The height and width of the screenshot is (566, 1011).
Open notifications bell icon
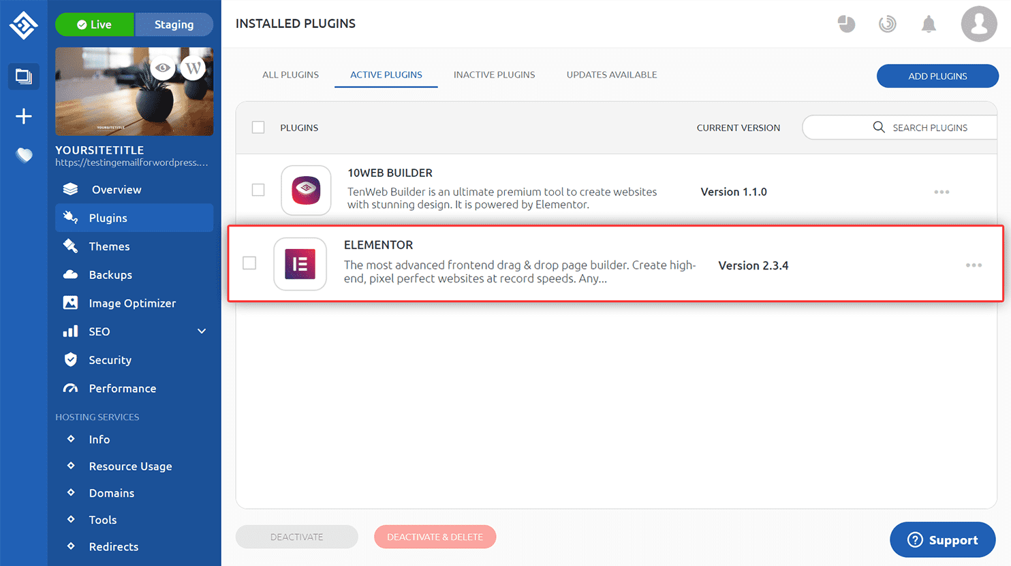click(x=929, y=24)
